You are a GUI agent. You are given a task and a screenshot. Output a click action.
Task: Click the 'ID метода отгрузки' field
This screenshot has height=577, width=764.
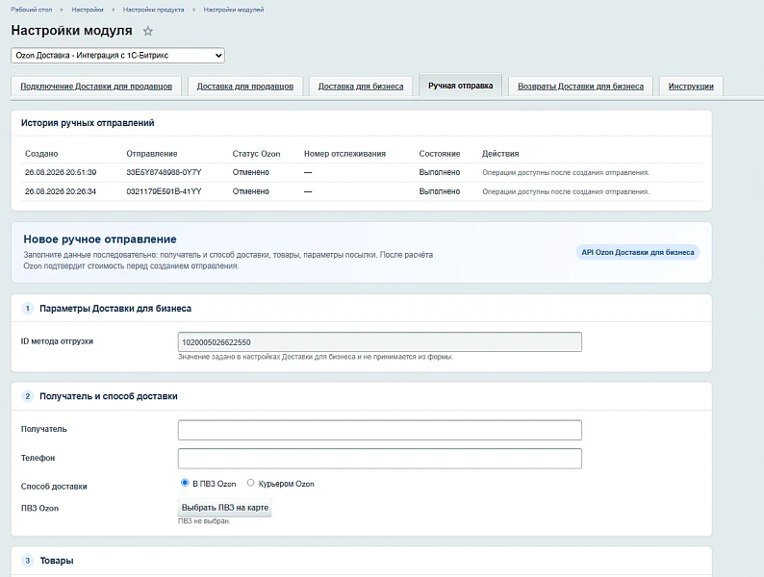379,341
